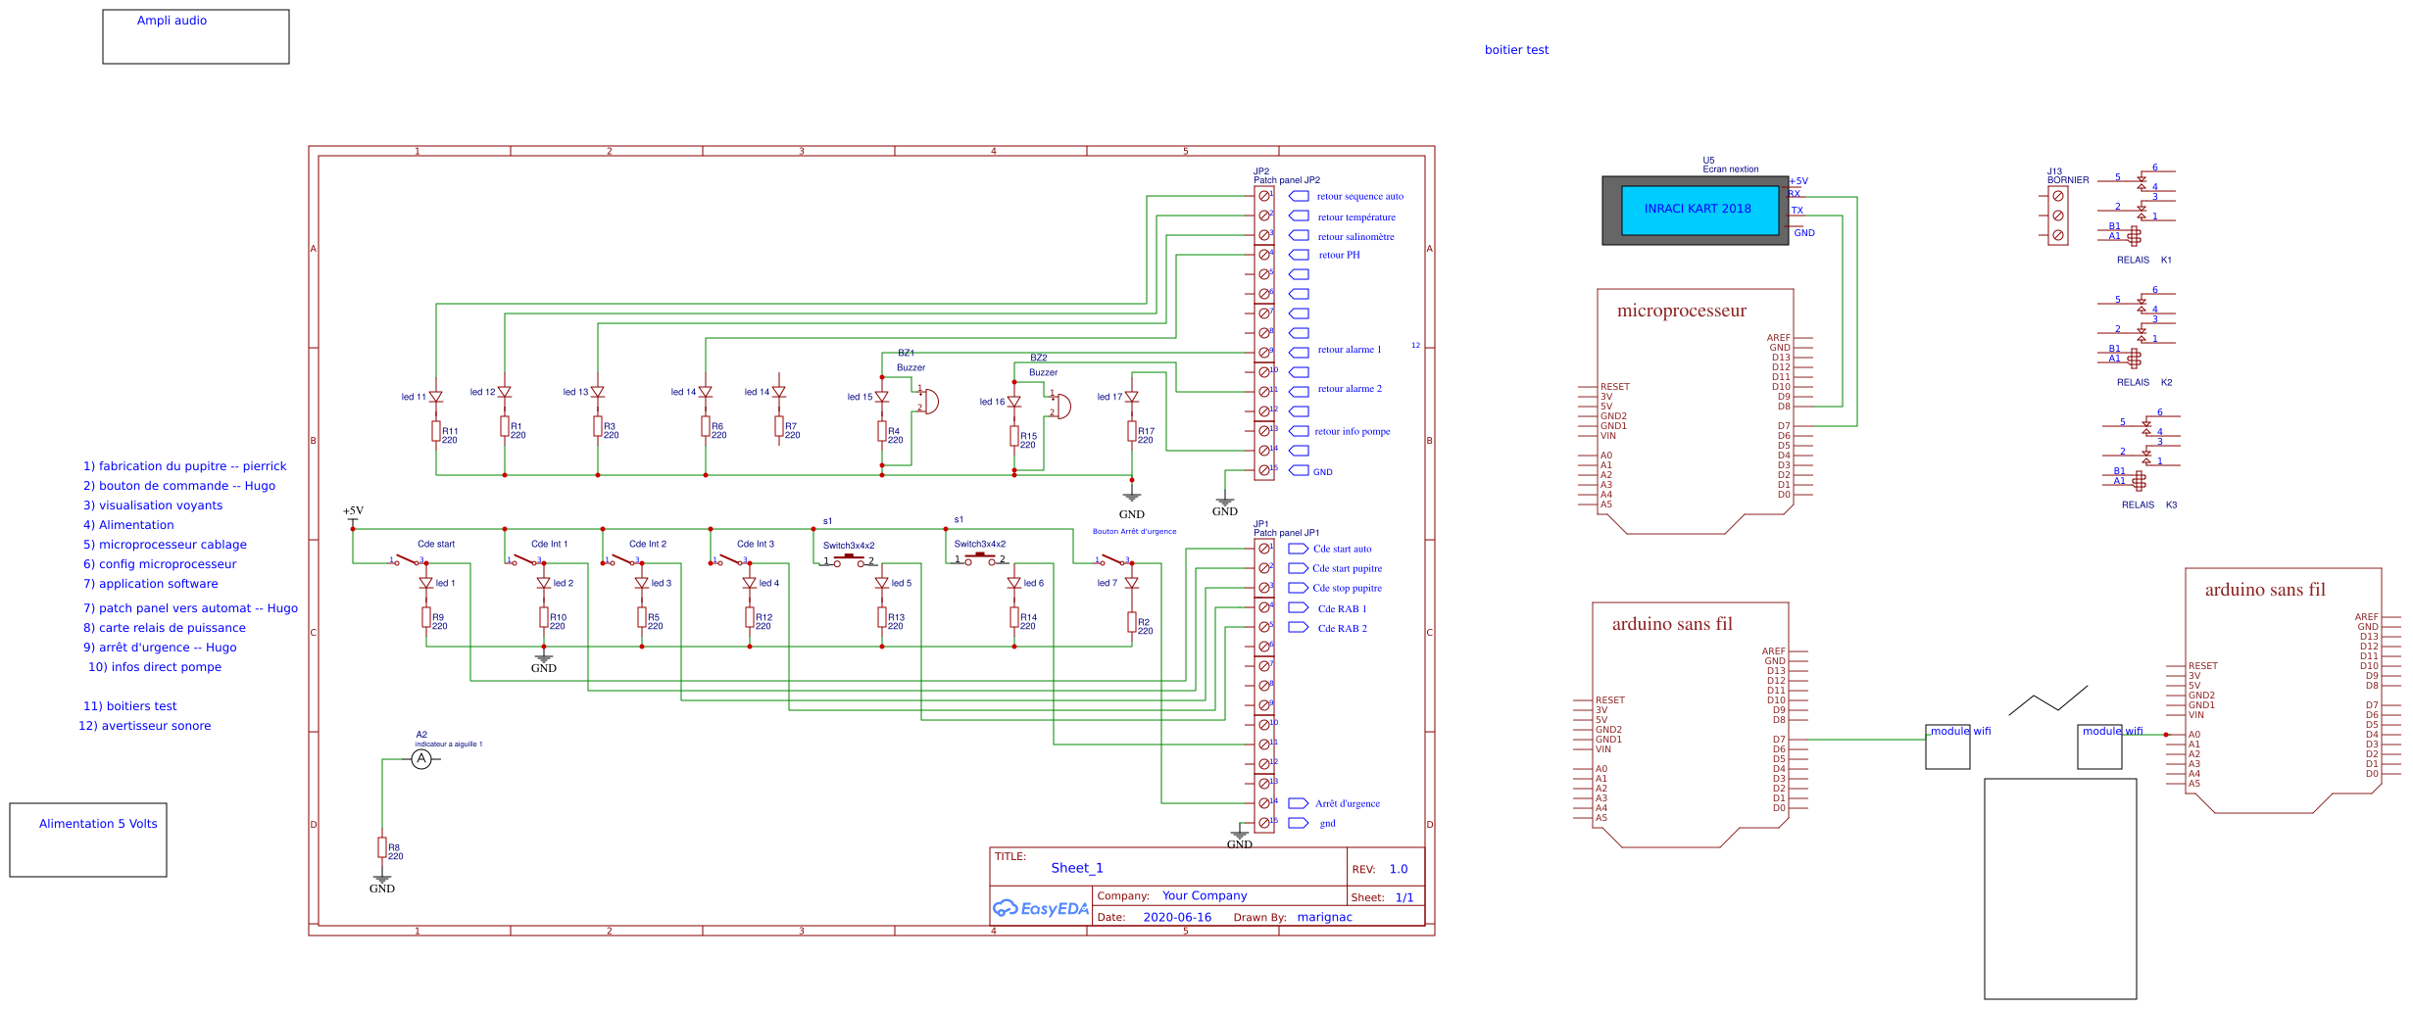Viewport: 2413px width, 1009px height.
Task: Select resistor R8 near the GND symbol
Action: [382, 849]
